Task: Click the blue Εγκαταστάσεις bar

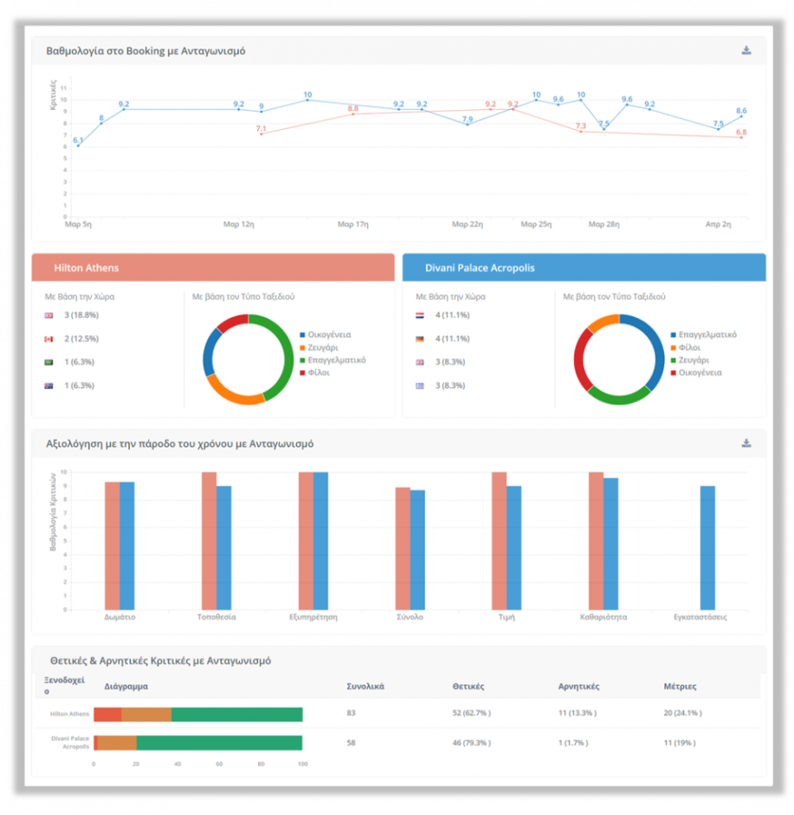Action: [x=707, y=547]
